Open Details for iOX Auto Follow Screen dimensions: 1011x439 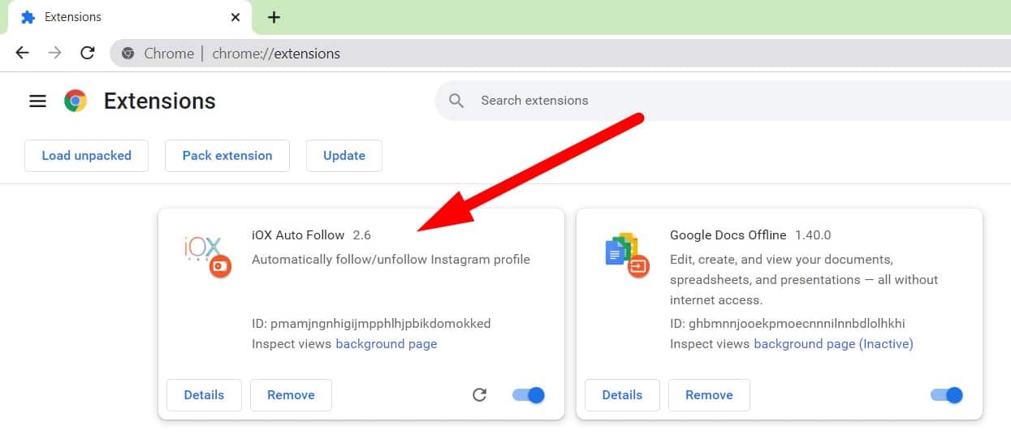tap(204, 395)
